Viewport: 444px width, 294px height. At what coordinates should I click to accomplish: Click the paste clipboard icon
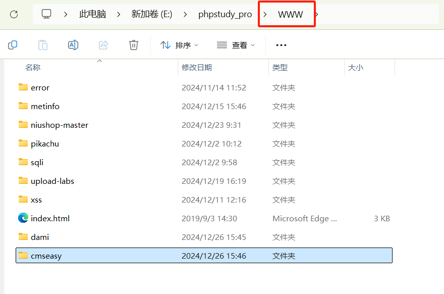[43, 45]
